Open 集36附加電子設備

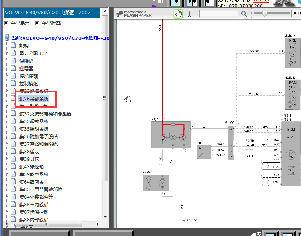pyautogui.click(x=38, y=136)
